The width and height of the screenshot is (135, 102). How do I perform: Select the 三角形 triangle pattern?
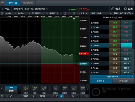(26, 90)
